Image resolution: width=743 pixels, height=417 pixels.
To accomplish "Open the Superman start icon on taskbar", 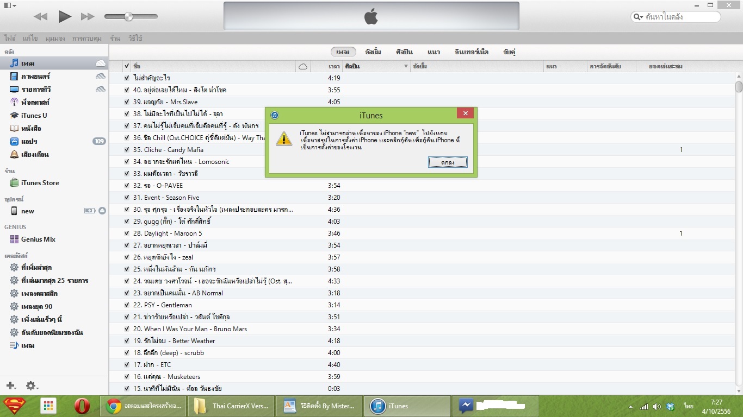I will 14,406.
